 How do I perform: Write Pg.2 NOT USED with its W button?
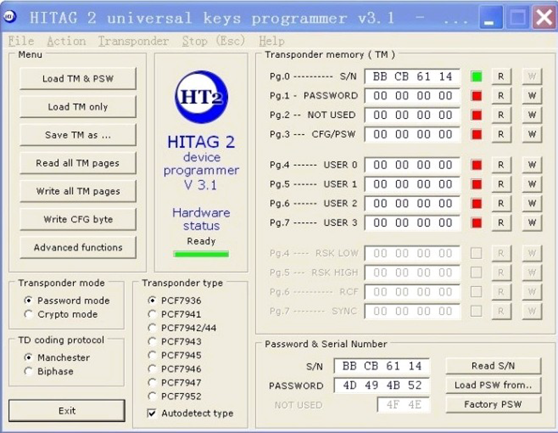pos(531,115)
